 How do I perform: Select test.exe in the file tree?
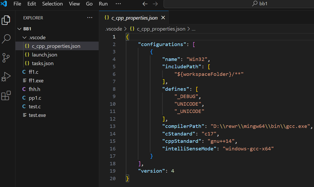(x=57, y=115)
